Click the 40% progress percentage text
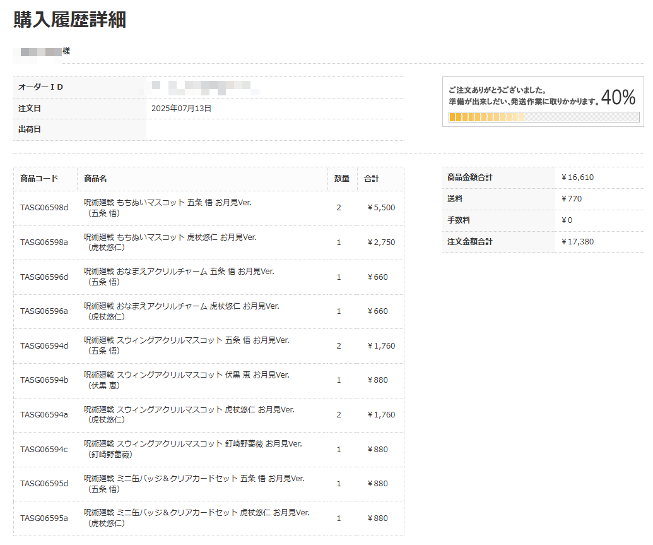Viewport: 653px width, 545px height. (x=618, y=97)
